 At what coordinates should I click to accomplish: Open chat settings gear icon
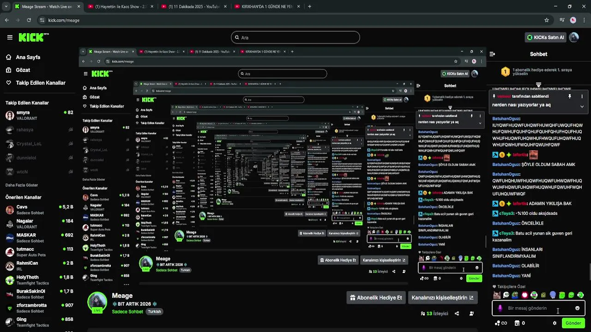click(x=555, y=323)
